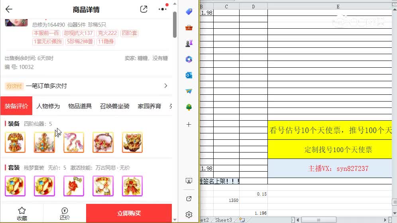
Task: Click the 立即购买 buy button
Action: [x=129, y=213]
